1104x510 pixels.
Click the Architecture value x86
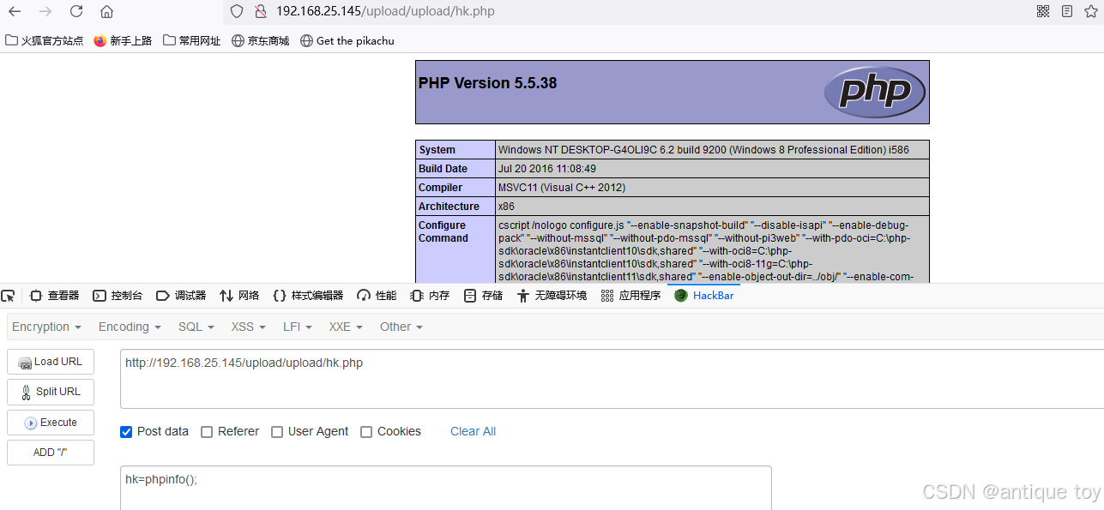pos(506,207)
